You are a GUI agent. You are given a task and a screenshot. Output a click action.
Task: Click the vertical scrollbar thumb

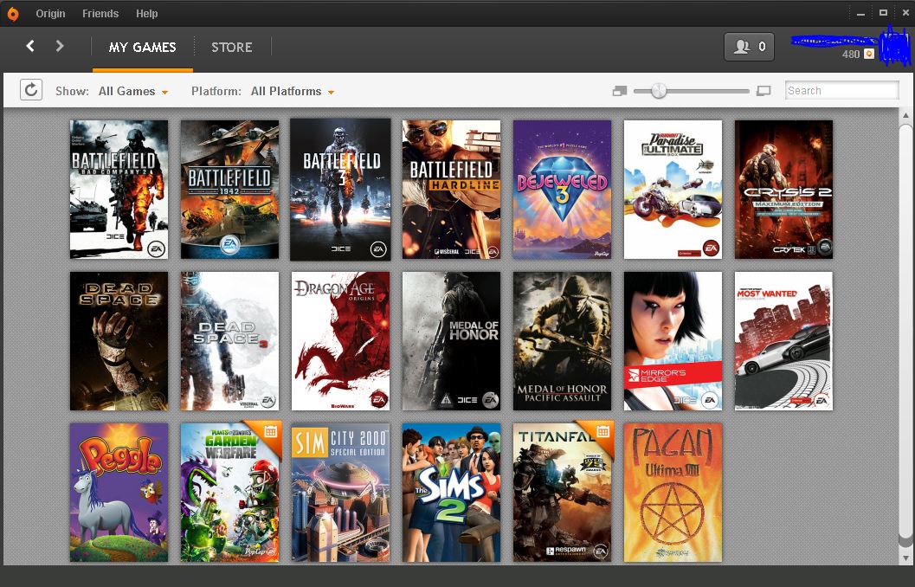point(905,330)
